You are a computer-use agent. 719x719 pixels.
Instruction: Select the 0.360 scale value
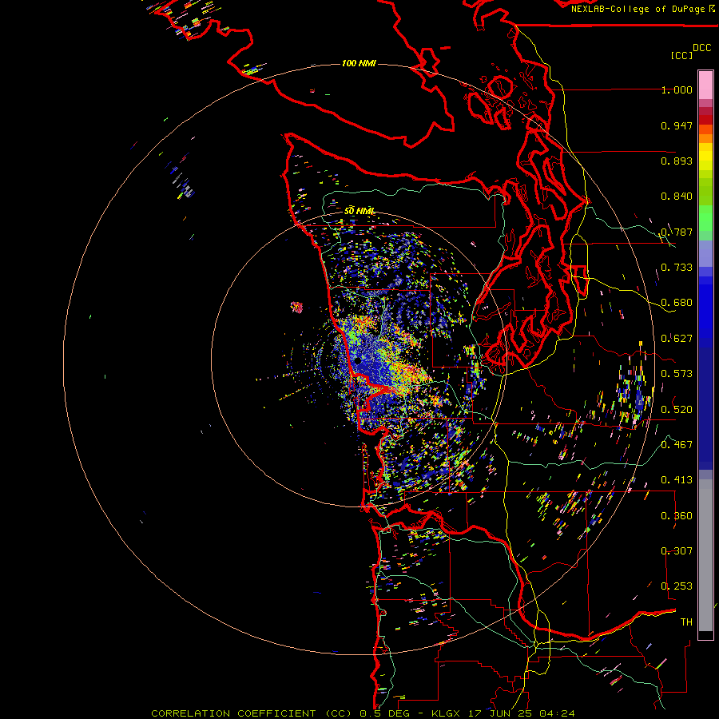click(677, 516)
